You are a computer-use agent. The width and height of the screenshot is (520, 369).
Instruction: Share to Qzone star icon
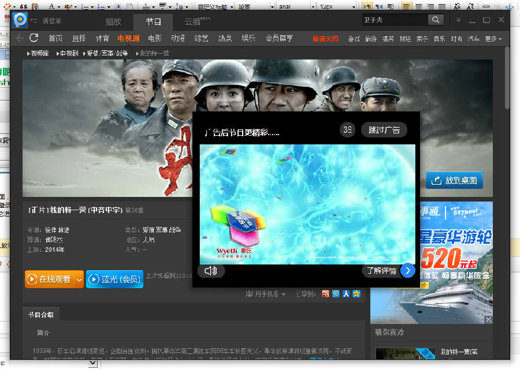pyautogui.click(x=356, y=294)
